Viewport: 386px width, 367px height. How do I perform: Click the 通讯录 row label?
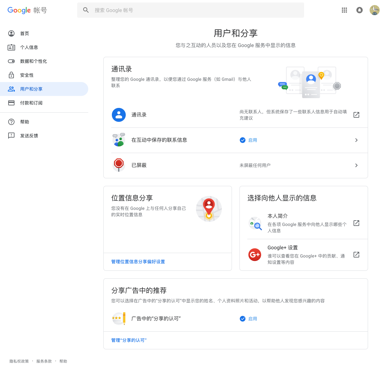point(139,115)
